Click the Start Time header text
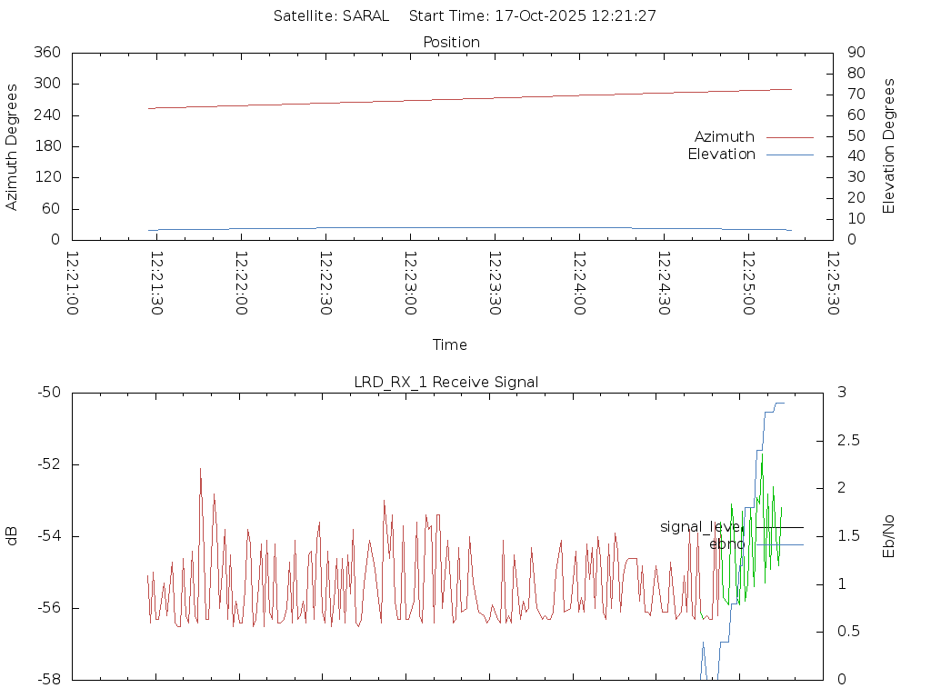The height and width of the screenshot is (698, 931). coord(533,15)
